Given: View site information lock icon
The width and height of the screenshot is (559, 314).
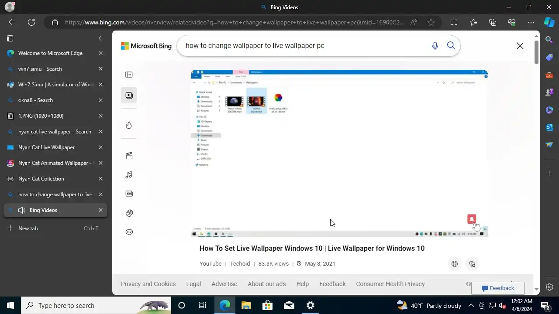Looking at the screenshot, I should tap(55, 22).
